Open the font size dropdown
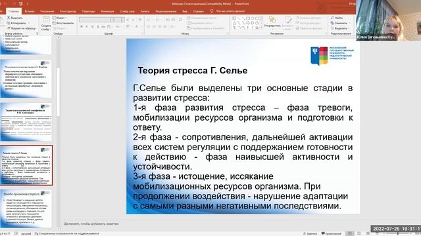 pyautogui.click(x=123, y=20)
